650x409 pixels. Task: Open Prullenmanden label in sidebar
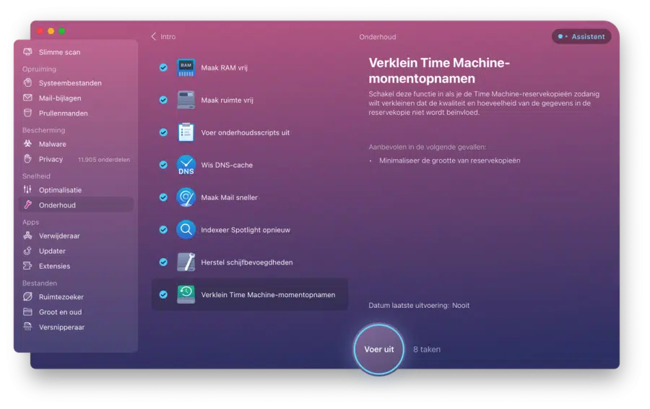click(x=63, y=113)
